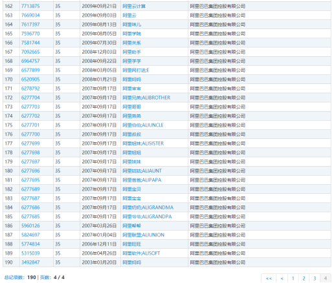
Task: Jump to page 1 in pagination
Action: (293, 278)
